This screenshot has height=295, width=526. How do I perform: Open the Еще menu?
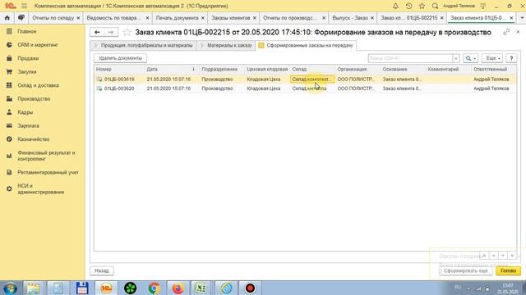(492, 58)
